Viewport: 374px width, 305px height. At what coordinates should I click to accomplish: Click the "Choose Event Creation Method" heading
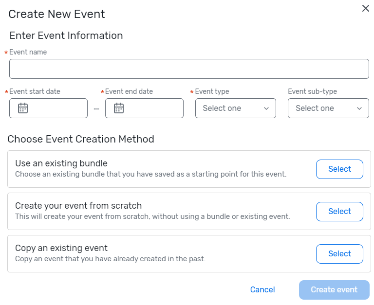(81, 139)
